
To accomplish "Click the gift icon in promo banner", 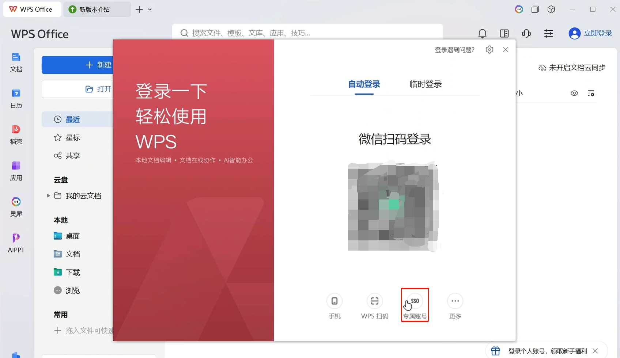I will click(496, 351).
